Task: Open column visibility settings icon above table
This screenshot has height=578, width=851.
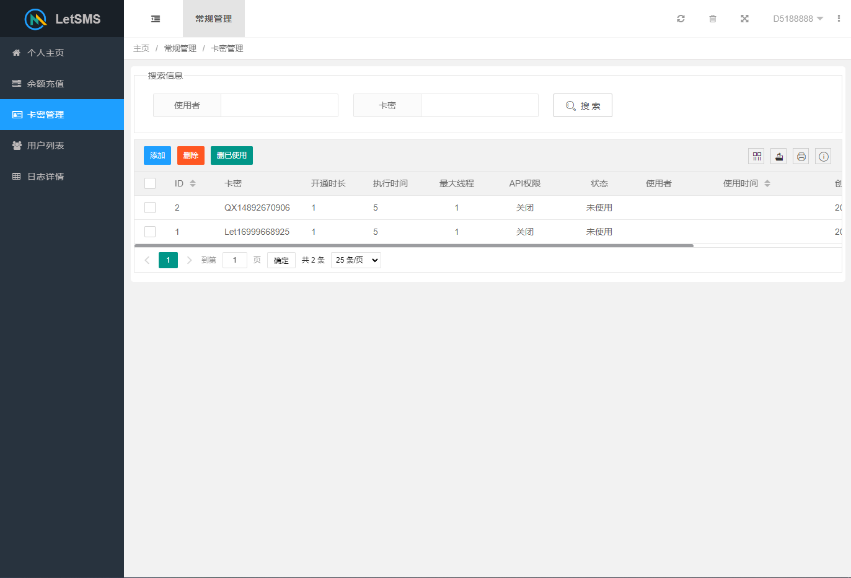Action: pos(756,156)
